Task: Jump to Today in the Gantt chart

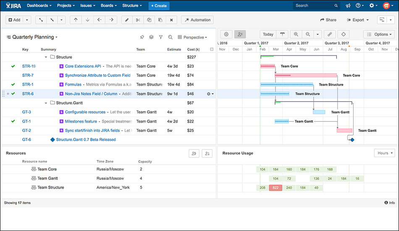Action: tap(268, 34)
